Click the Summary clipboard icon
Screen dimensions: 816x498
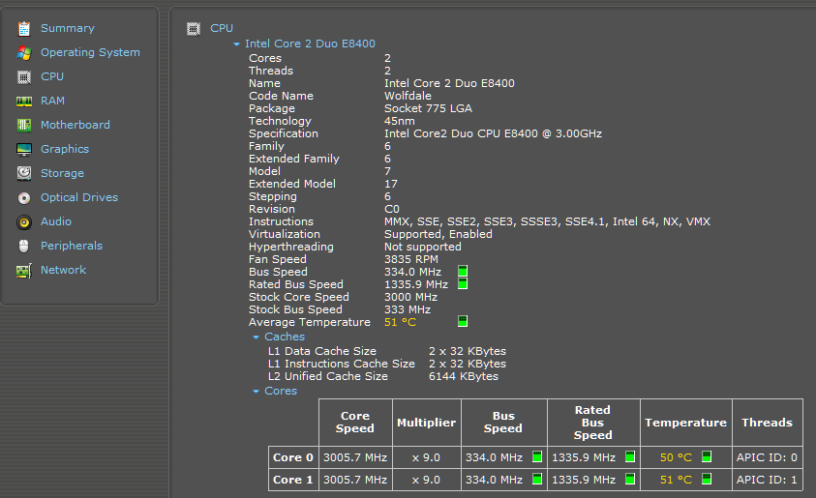[24, 29]
